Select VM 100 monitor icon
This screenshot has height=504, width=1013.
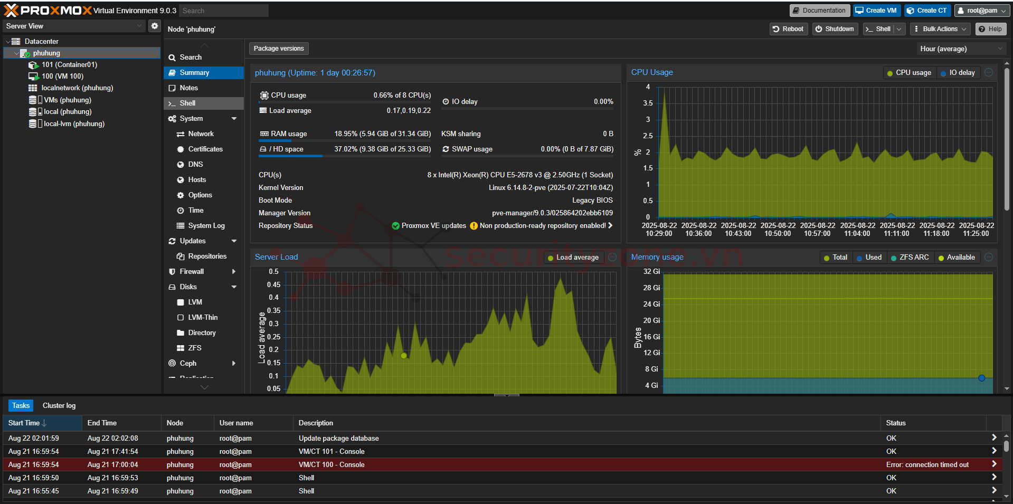tap(33, 77)
